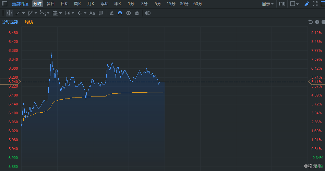Click the 7.77% axis label
The width and height of the screenshot is (325, 171).
(x=316, y=50)
